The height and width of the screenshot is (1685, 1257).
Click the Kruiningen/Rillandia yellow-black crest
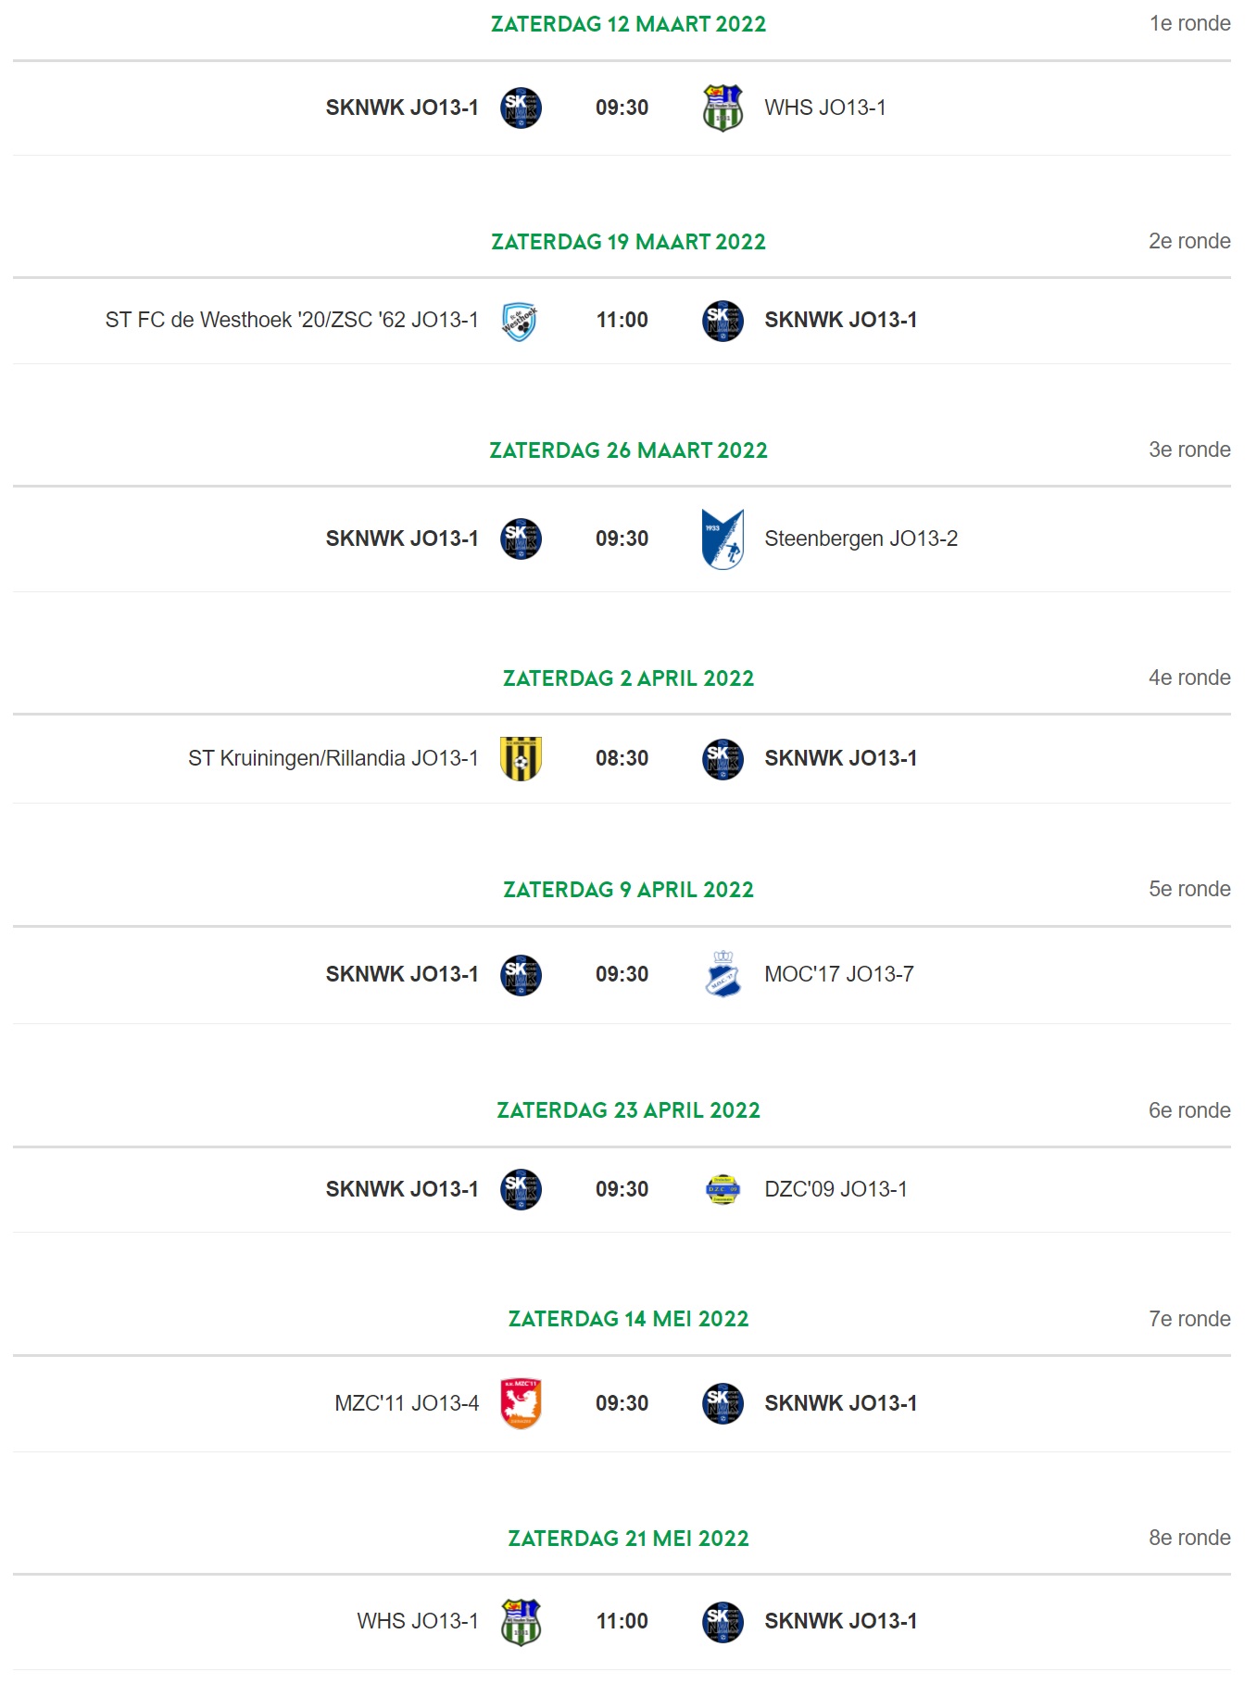[x=521, y=758]
